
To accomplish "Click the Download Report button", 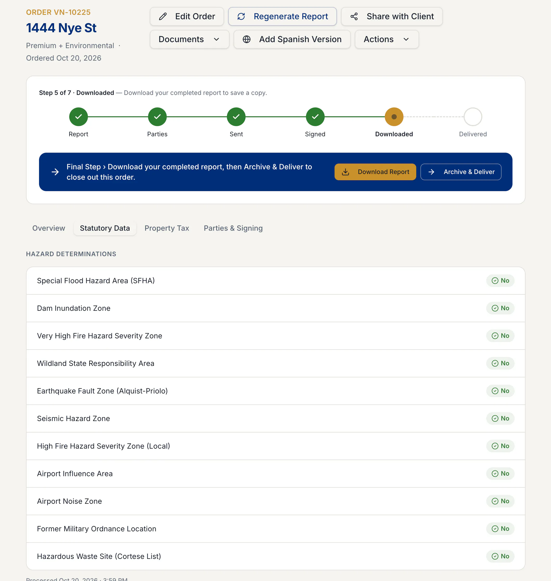I will tap(375, 172).
